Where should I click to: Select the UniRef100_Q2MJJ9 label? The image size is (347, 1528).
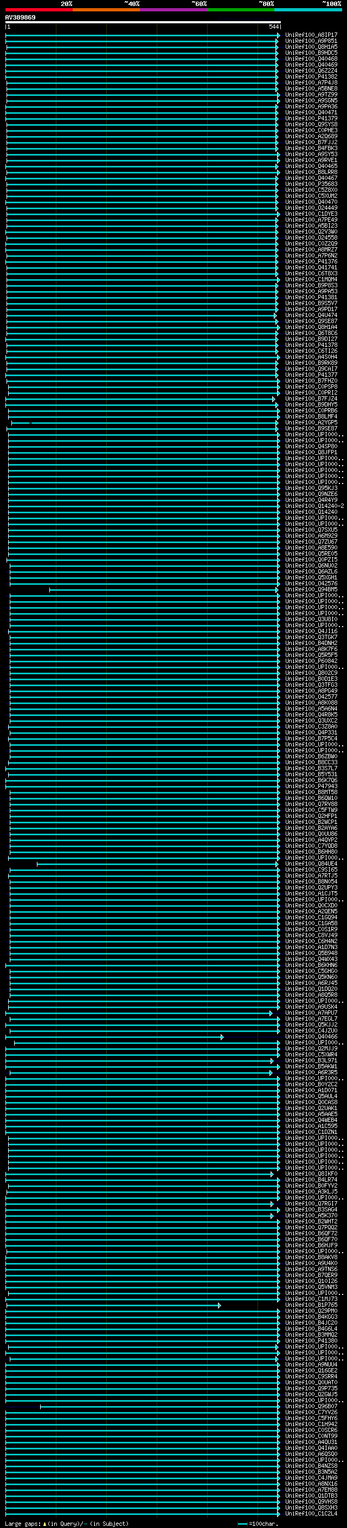[x=311, y=1049]
